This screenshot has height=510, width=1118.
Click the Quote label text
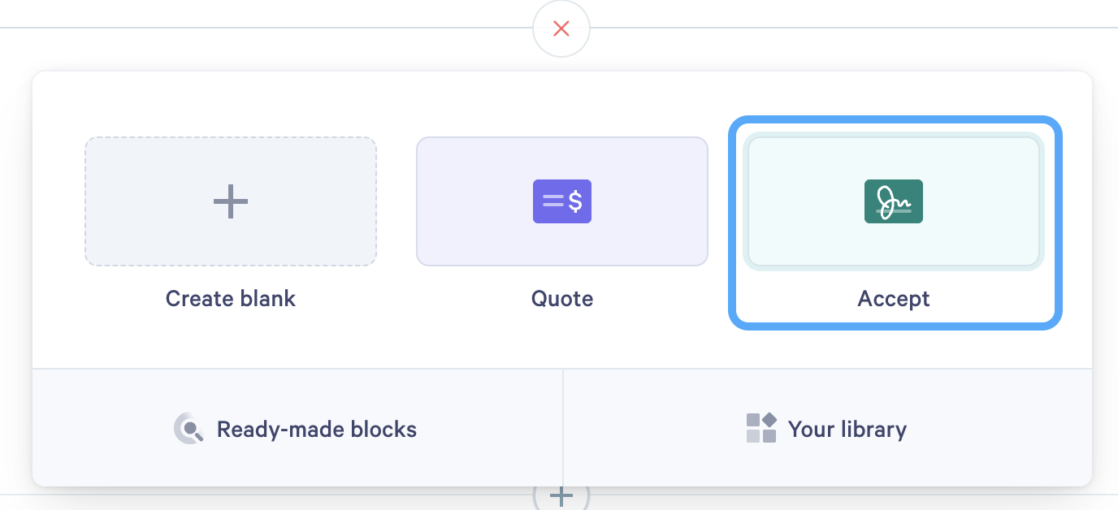[562, 299]
